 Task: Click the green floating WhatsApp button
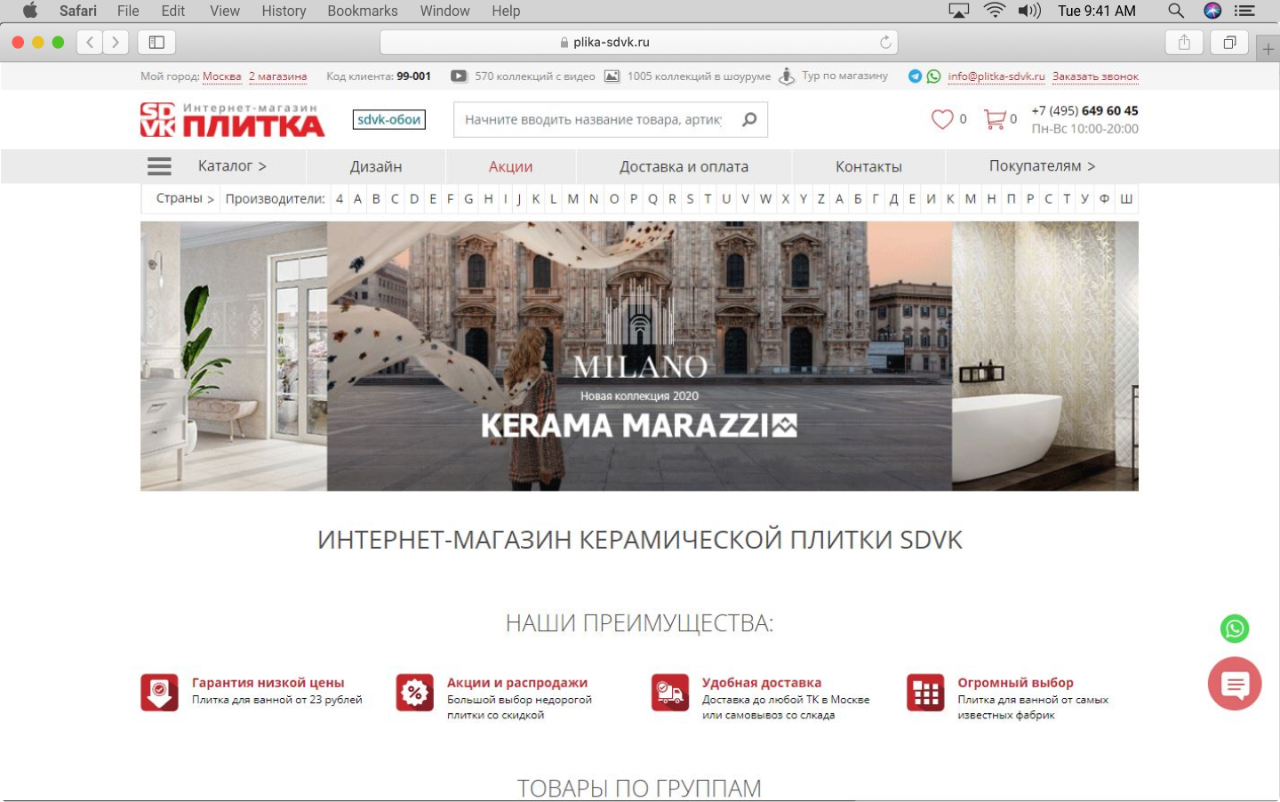[1234, 629]
